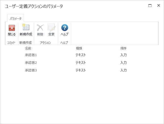The width and height of the screenshot is (164, 124).
Task: Switch to the パラメータ ribbon tab
Action: [16, 18]
